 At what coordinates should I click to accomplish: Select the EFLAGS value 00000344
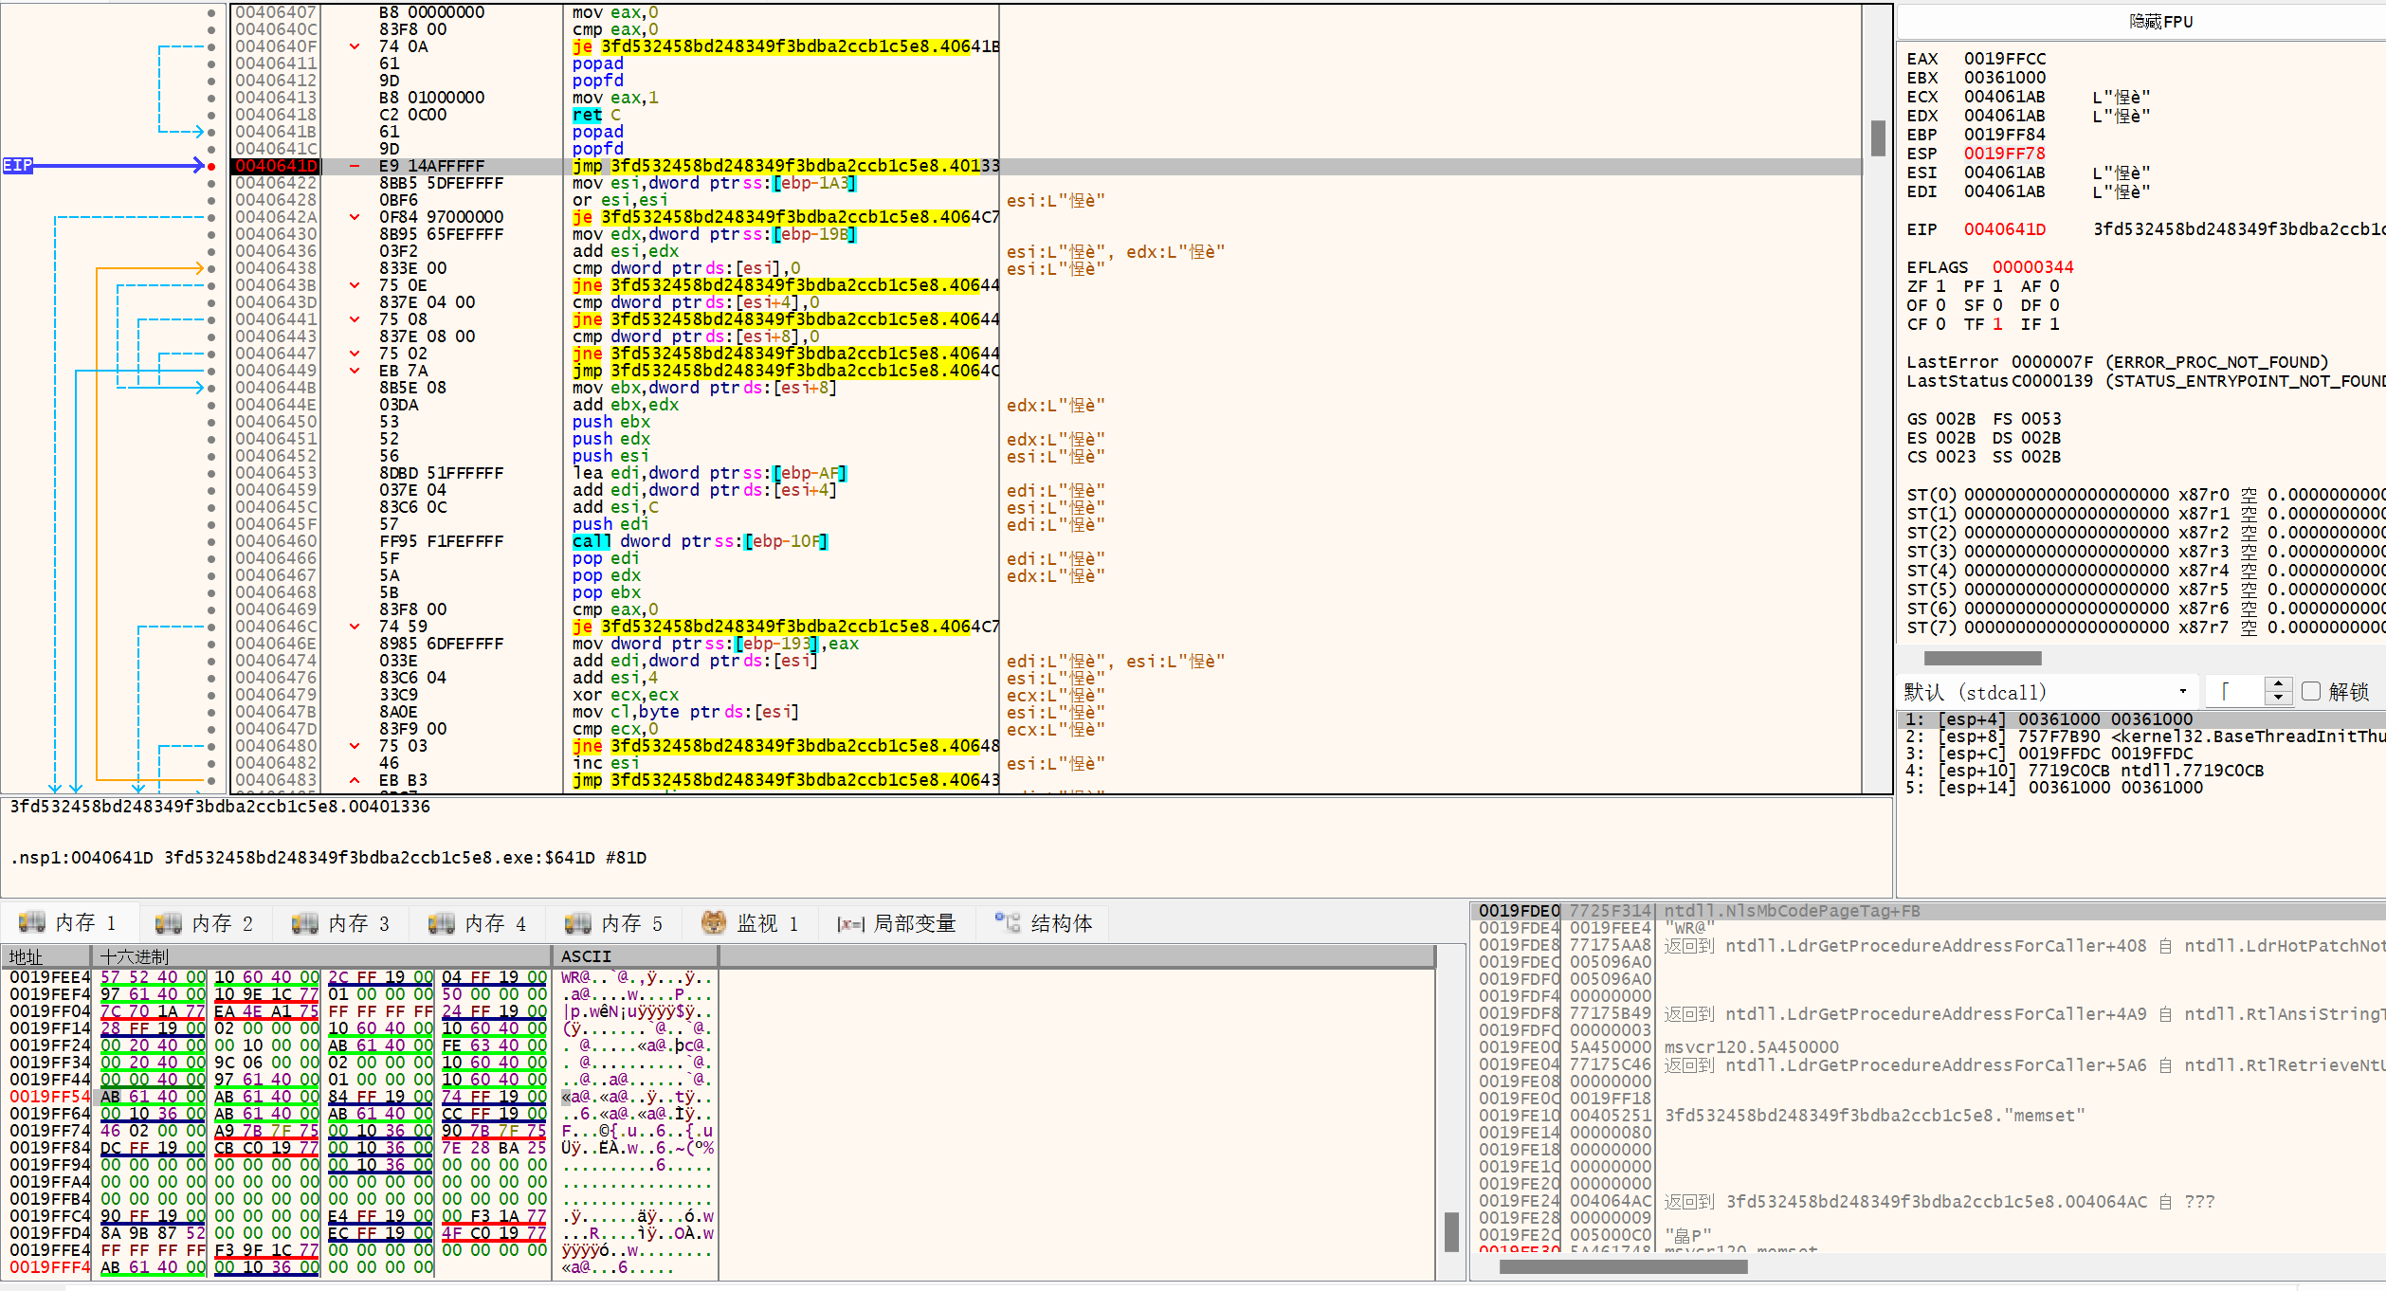point(2032,267)
